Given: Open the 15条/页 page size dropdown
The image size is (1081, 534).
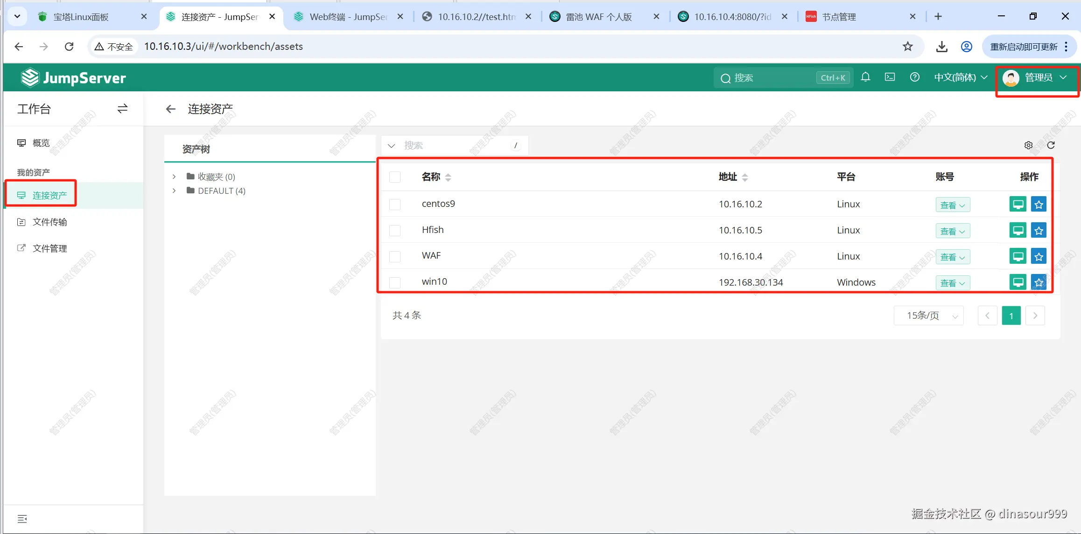Looking at the screenshot, I should coord(928,315).
